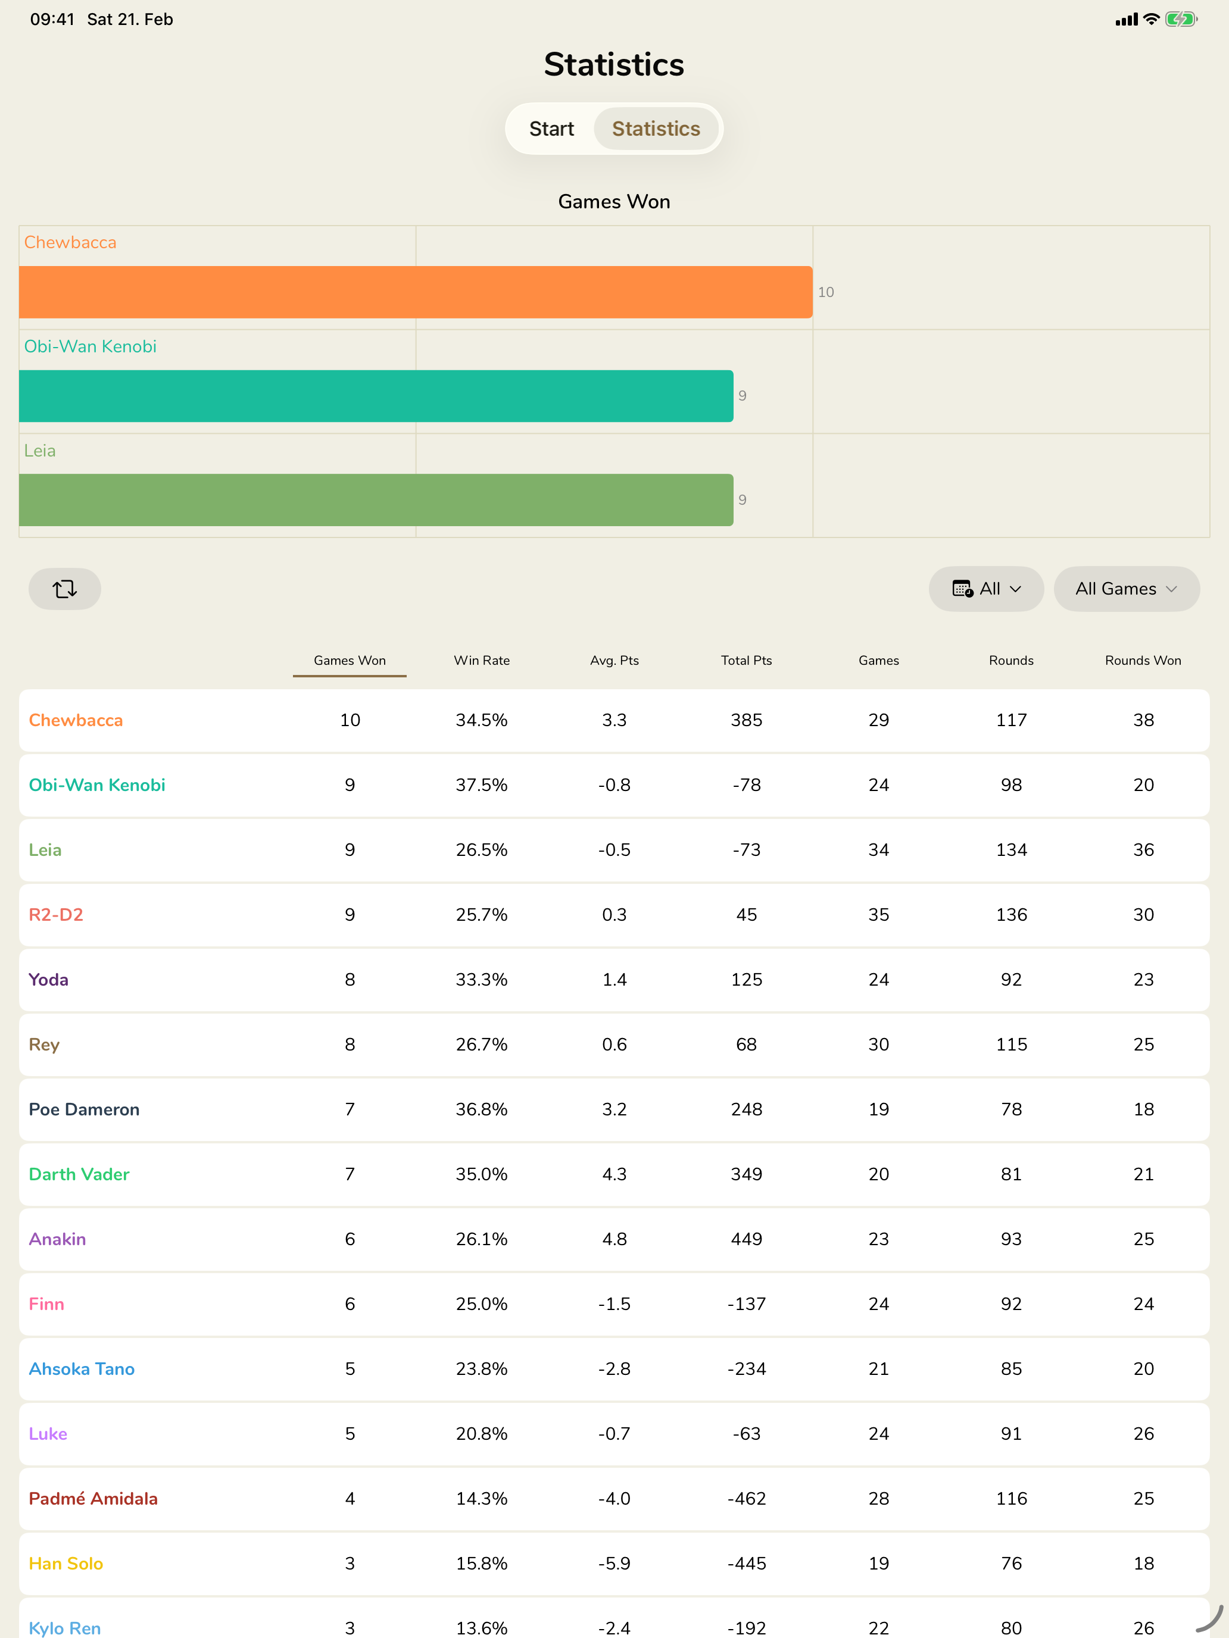Image resolution: width=1229 pixels, height=1638 pixels.
Task: Toggle to the Statistics view
Action: [x=656, y=128]
